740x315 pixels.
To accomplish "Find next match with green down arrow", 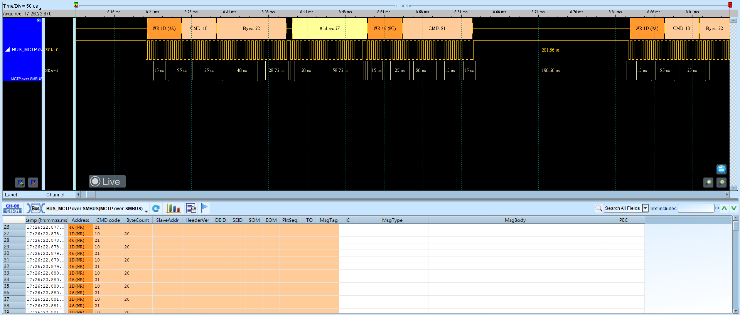I will (x=733, y=208).
